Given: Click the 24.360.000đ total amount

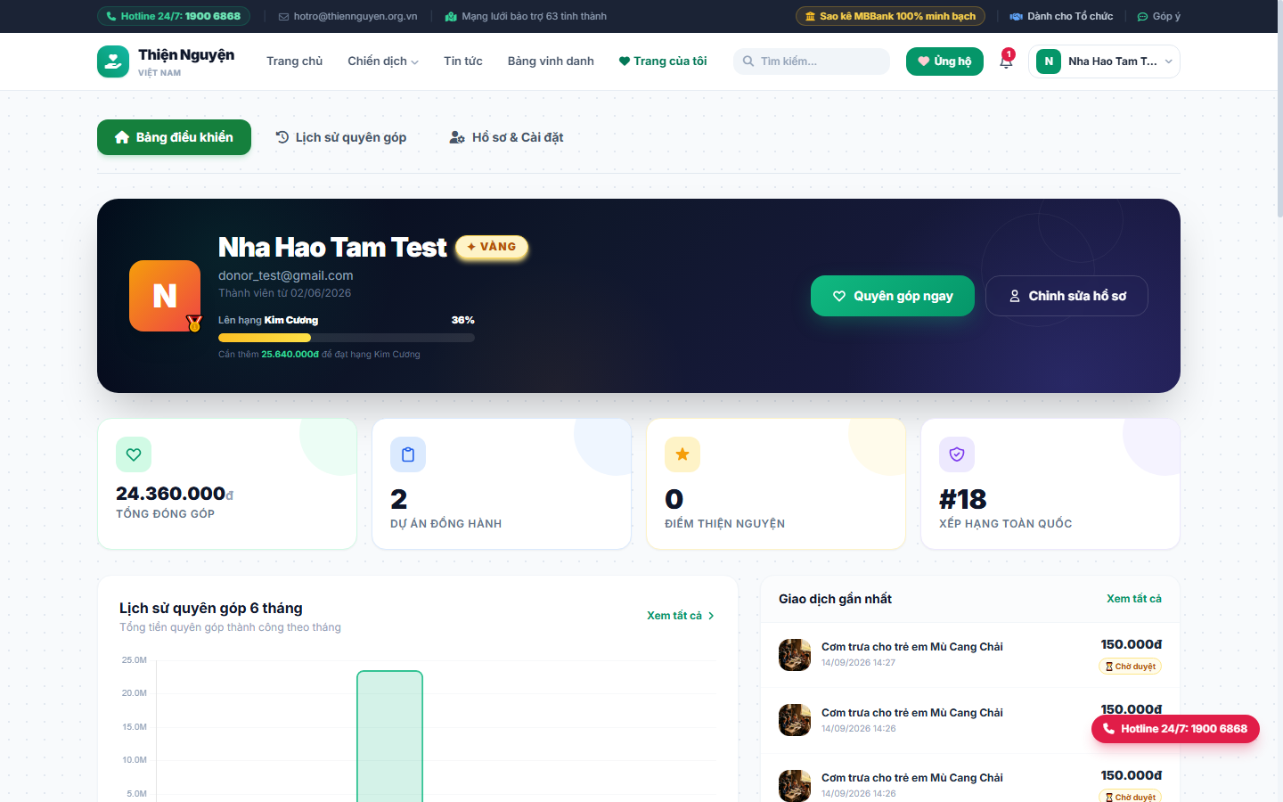Looking at the screenshot, I should tap(175, 494).
